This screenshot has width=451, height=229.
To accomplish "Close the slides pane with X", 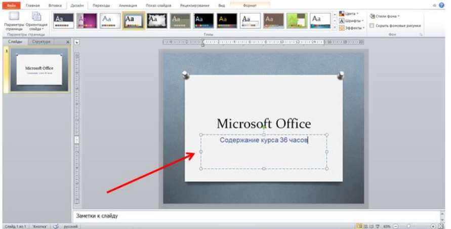I will click(x=68, y=42).
